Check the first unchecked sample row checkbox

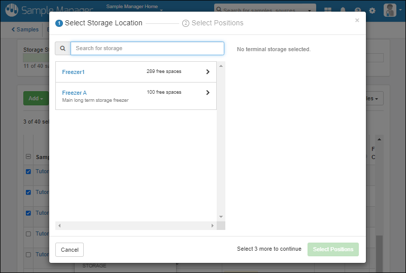click(28, 233)
